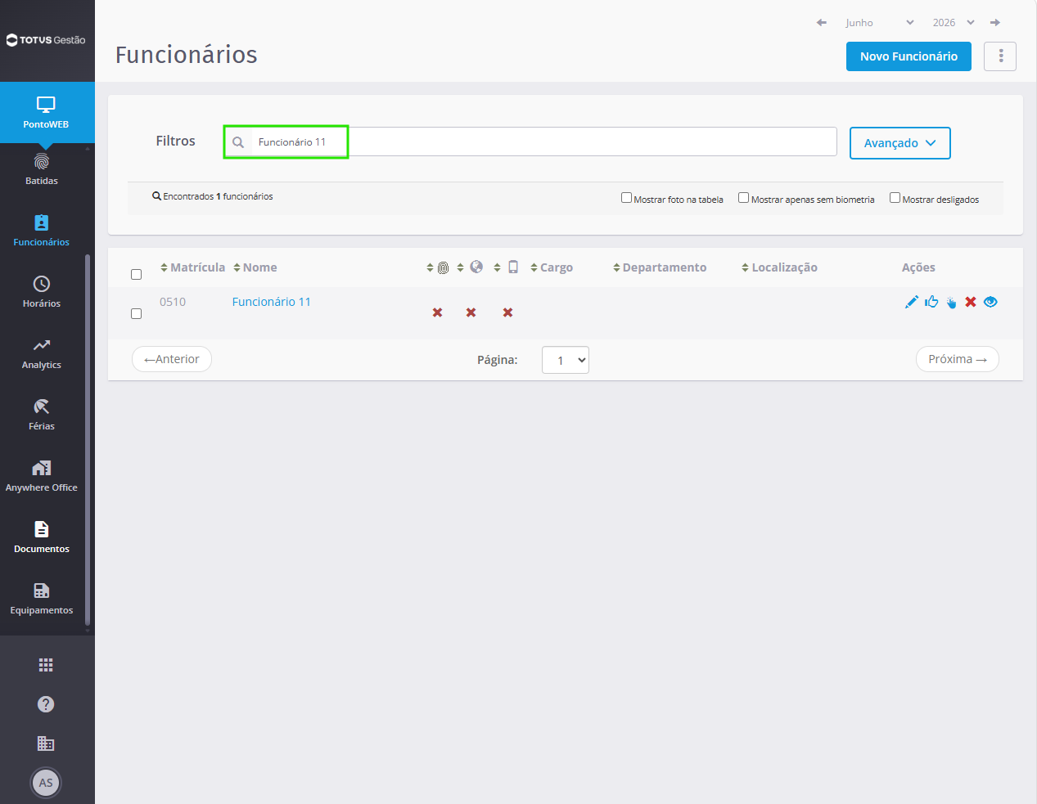Viewport: 1037px width, 804px height.
Task: Click the Anterior page button
Action: pos(172,359)
